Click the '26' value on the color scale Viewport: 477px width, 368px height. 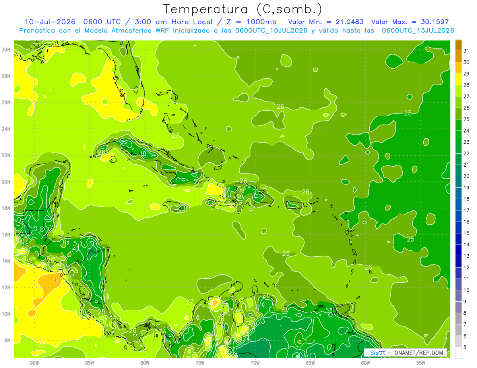pos(467,108)
